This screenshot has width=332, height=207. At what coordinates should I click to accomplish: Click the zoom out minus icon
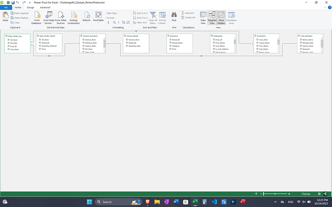pyautogui.click(x=261, y=194)
